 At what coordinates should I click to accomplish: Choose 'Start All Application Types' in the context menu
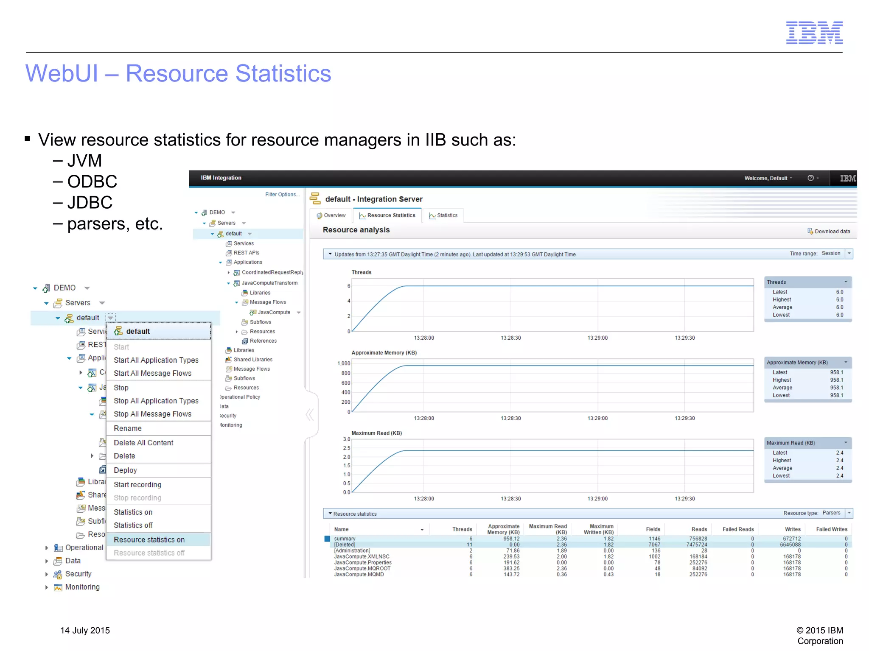pos(158,360)
